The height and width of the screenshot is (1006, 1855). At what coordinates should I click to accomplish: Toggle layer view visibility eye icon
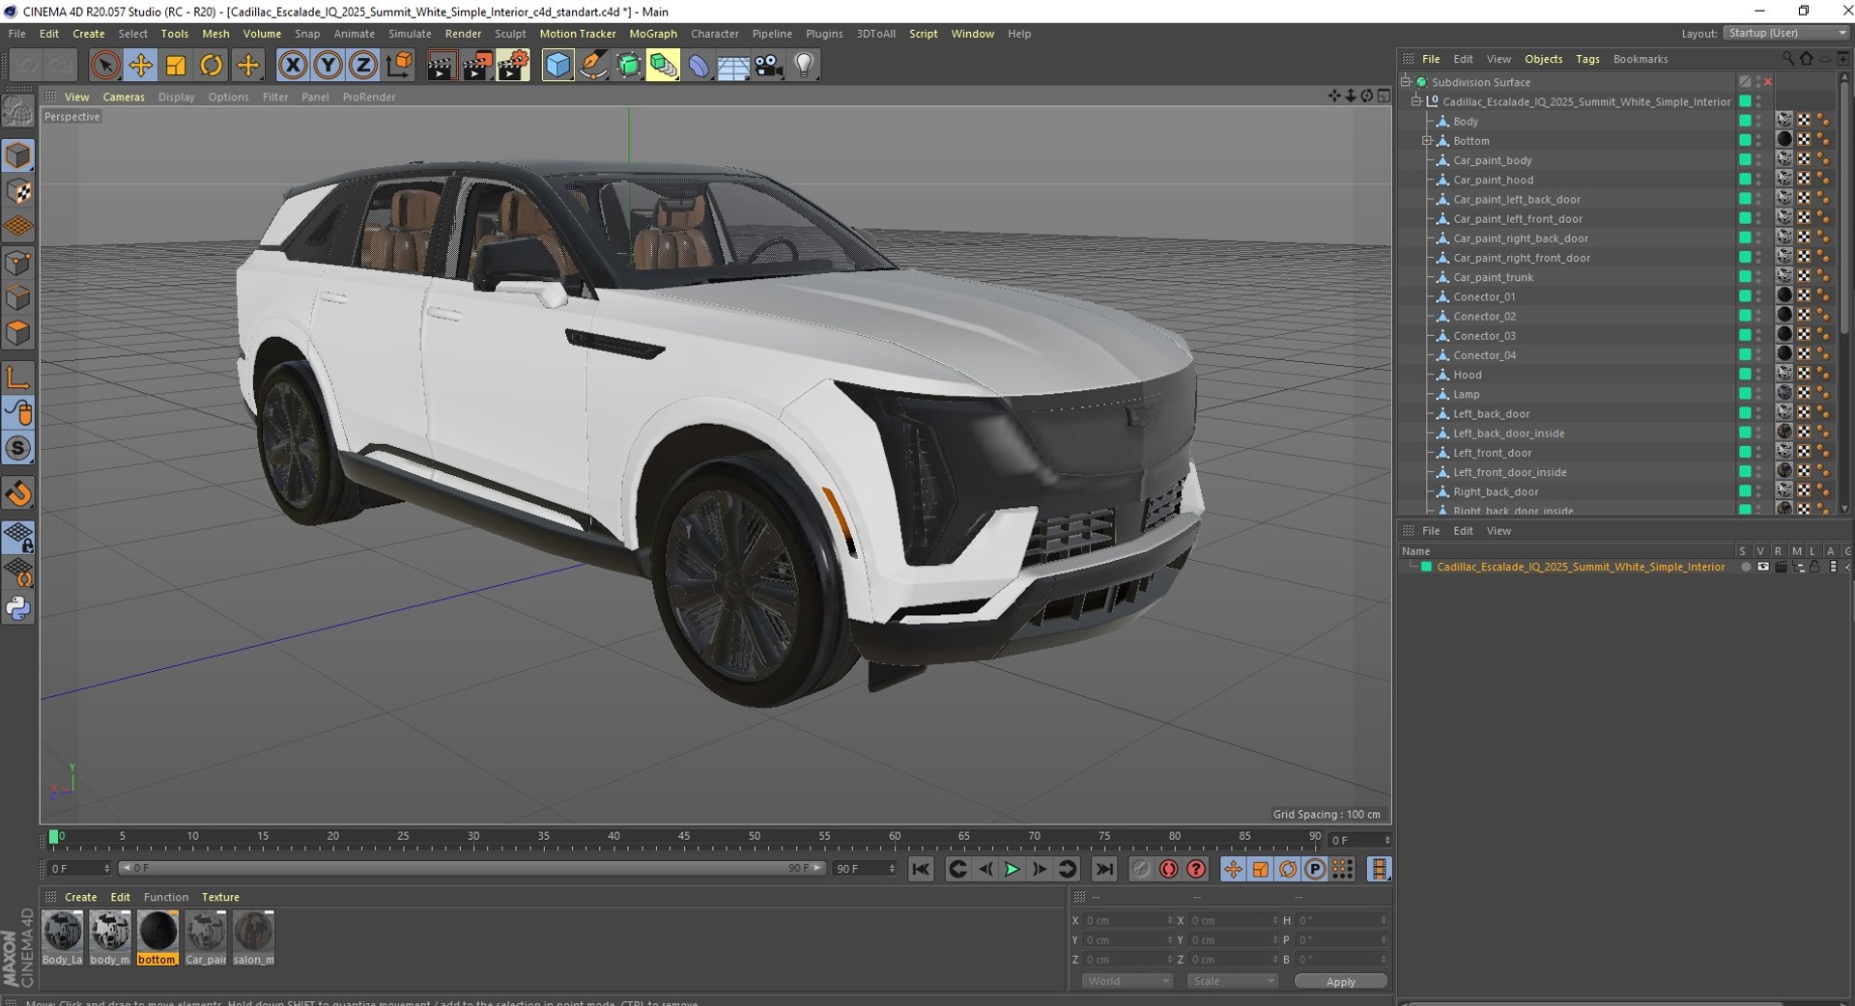[x=1763, y=567]
